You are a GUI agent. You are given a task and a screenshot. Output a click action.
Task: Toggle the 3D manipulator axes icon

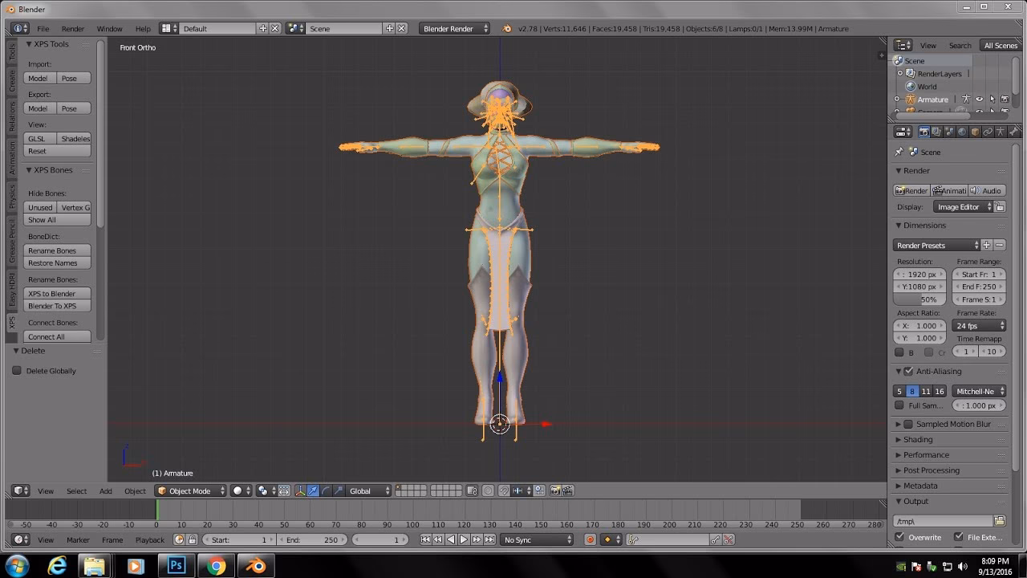click(x=300, y=490)
